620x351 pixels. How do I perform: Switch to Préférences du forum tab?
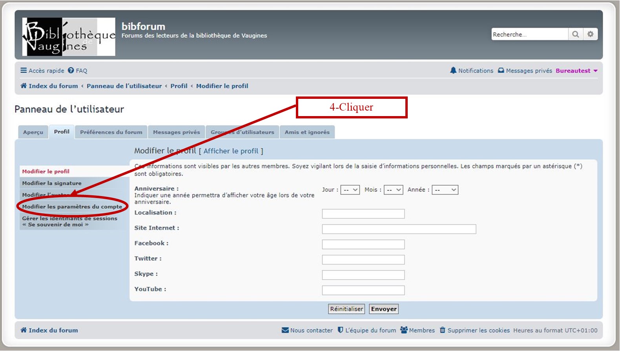coord(111,132)
